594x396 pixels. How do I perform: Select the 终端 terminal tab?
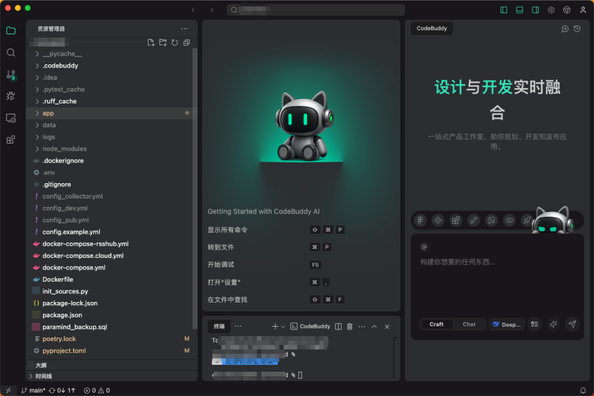point(219,326)
